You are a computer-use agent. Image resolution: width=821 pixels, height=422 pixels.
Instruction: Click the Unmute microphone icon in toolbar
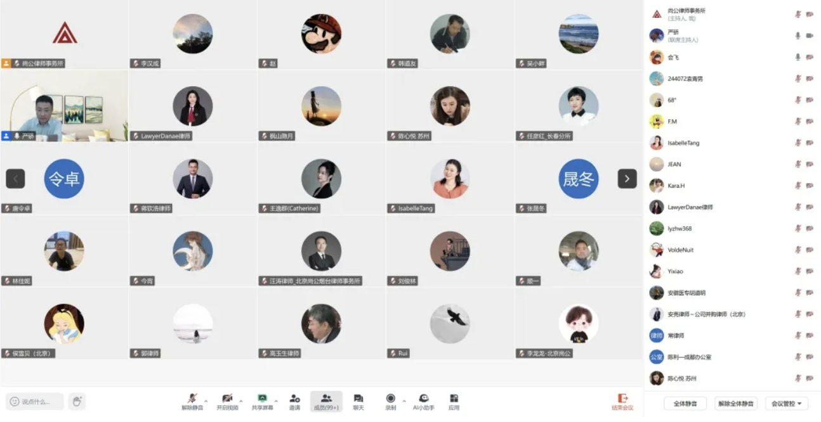192,399
